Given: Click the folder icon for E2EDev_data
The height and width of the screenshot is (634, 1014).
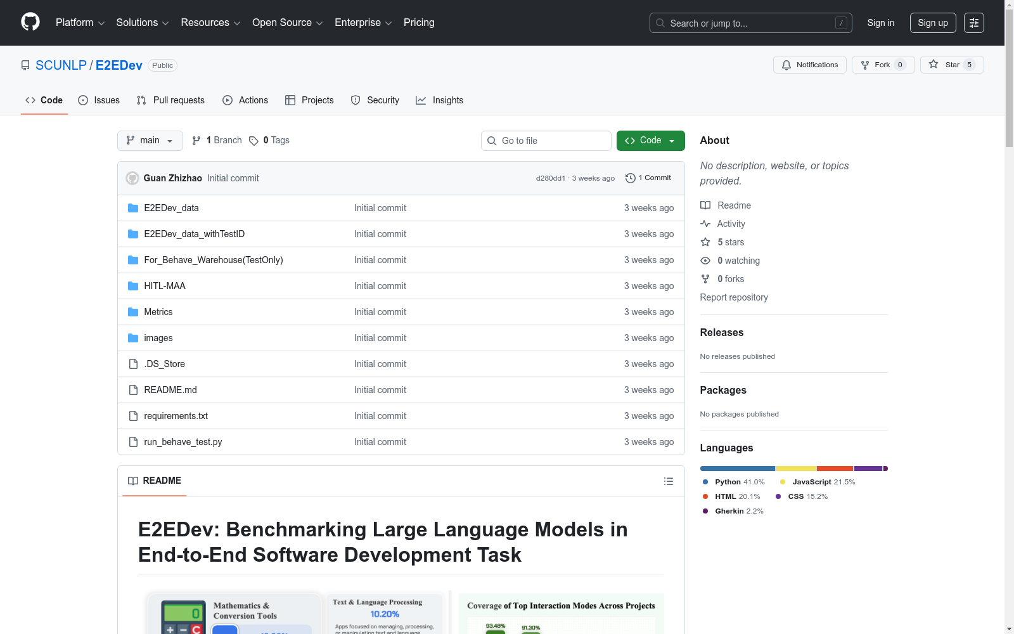Looking at the screenshot, I should tap(133, 208).
